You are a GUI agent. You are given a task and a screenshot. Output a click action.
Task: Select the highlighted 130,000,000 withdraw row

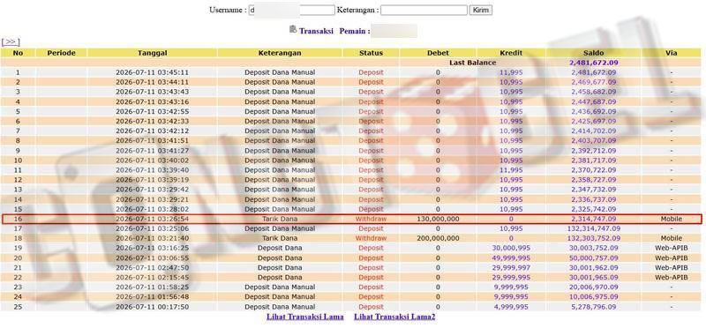click(351, 220)
